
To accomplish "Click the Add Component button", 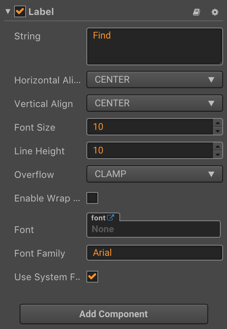I will 113,314.
